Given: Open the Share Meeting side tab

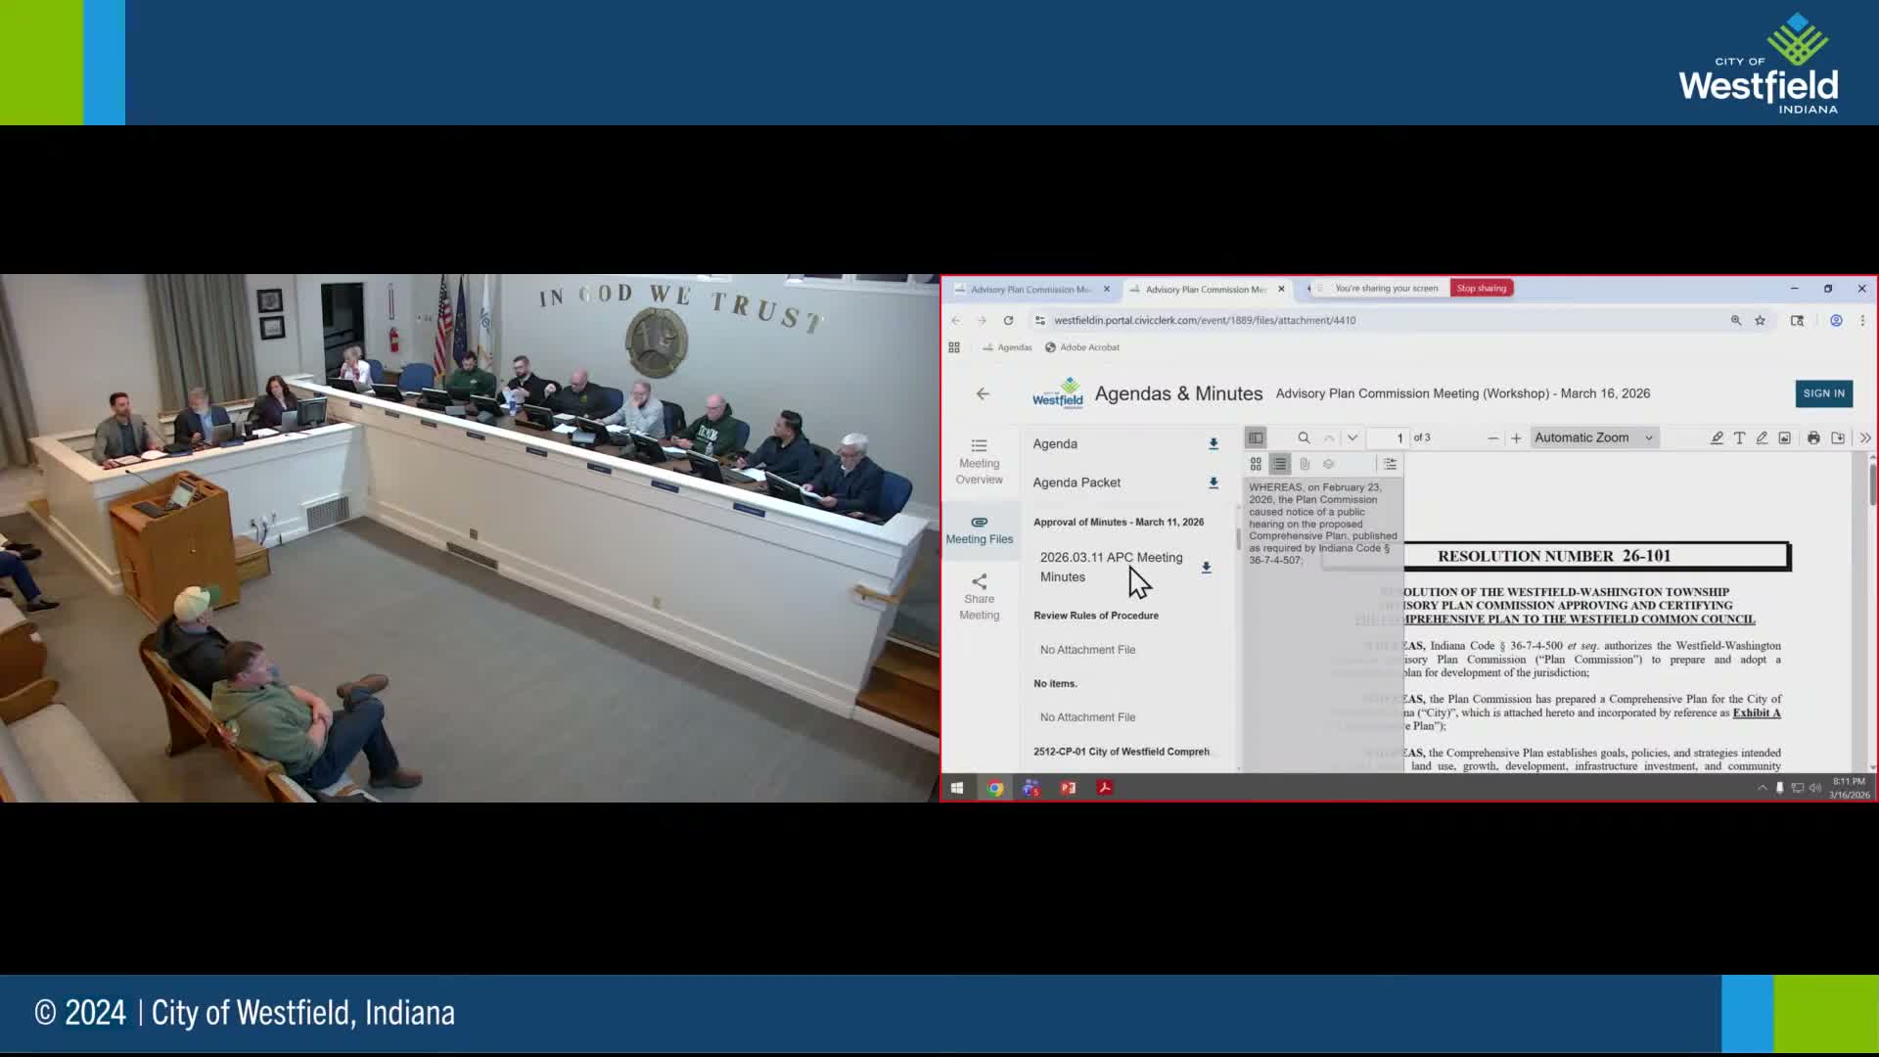Looking at the screenshot, I should [x=979, y=597].
